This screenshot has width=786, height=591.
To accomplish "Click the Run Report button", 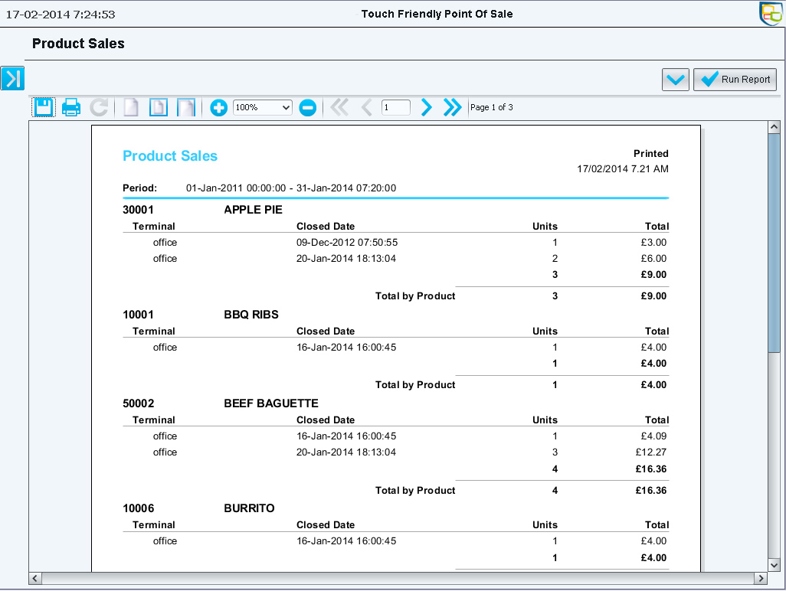I will pyautogui.click(x=735, y=80).
